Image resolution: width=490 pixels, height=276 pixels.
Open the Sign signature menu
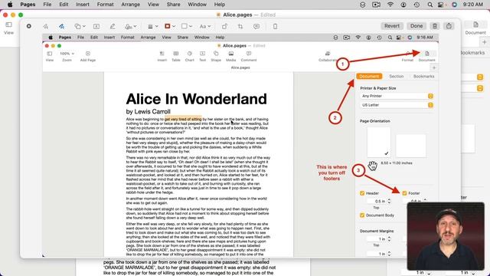coord(131,26)
